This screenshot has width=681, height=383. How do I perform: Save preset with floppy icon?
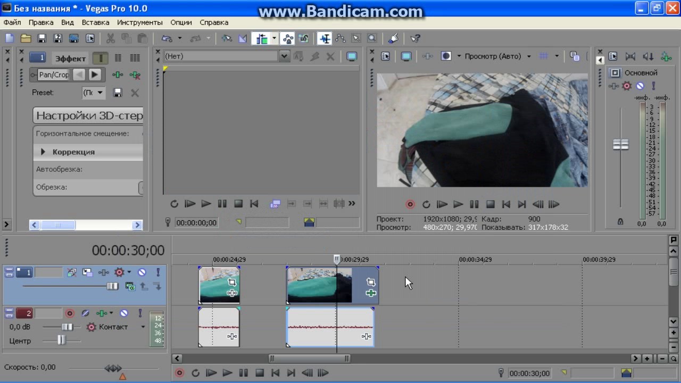pos(118,93)
